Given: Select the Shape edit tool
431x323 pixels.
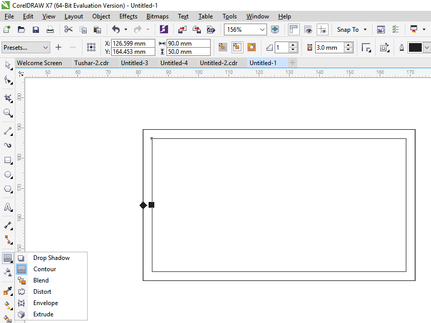Looking at the screenshot, I should [8, 80].
